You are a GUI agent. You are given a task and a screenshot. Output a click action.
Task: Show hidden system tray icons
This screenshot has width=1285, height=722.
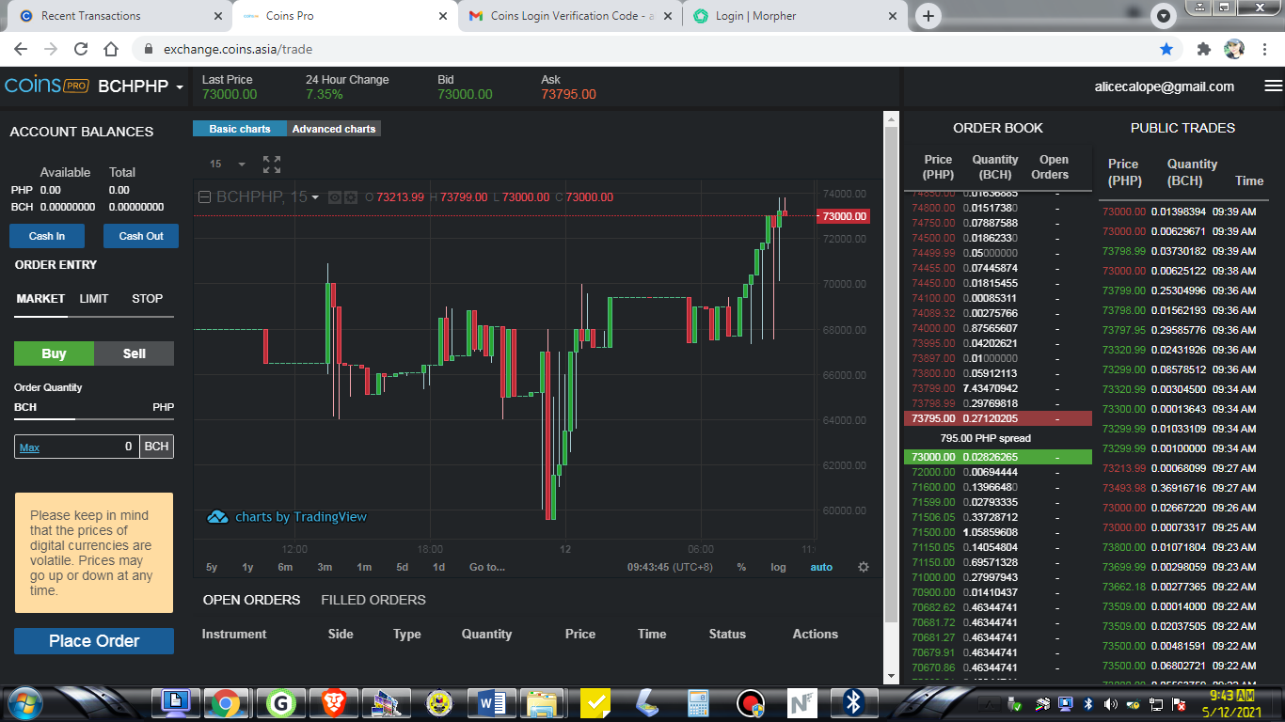(989, 704)
